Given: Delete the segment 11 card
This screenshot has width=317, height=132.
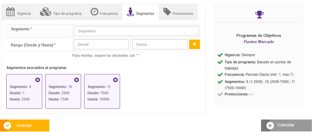Looking at the screenshot, I should (115, 80).
